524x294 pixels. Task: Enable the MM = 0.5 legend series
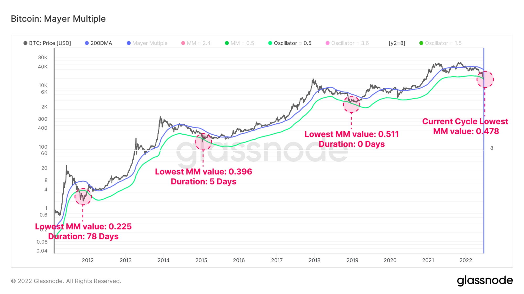click(239, 43)
